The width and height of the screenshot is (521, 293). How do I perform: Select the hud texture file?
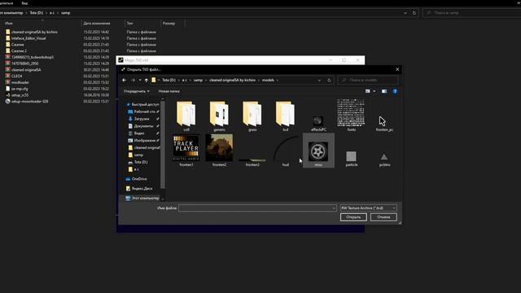coord(286,151)
